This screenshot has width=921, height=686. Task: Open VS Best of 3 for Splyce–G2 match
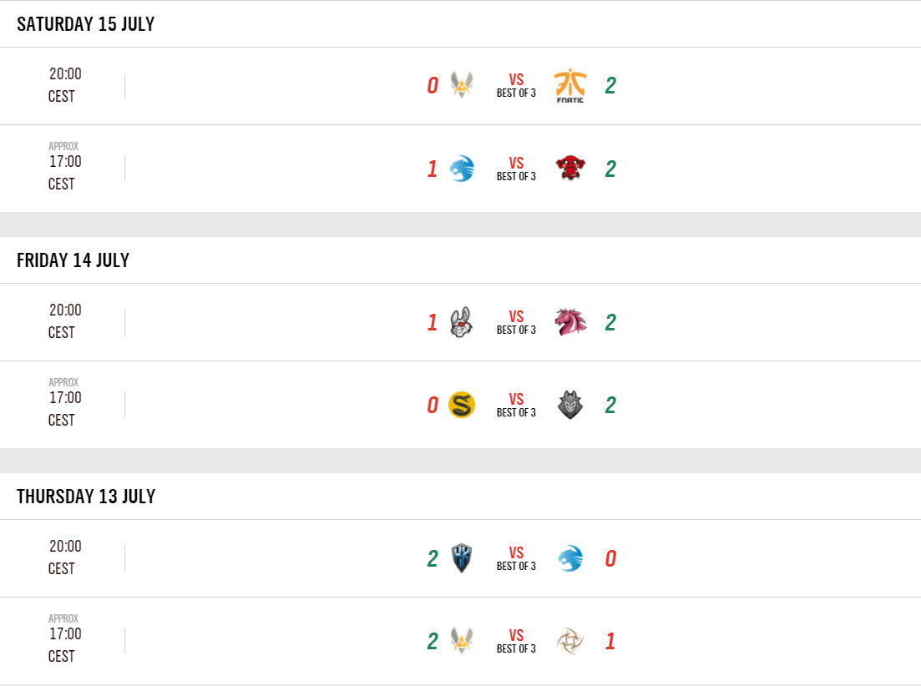516,405
